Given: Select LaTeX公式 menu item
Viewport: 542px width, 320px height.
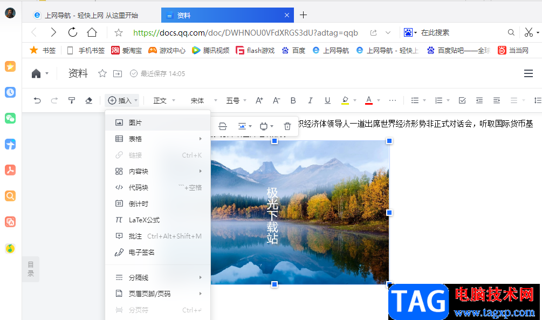Looking at the screenshot, I should pos(157,220).
